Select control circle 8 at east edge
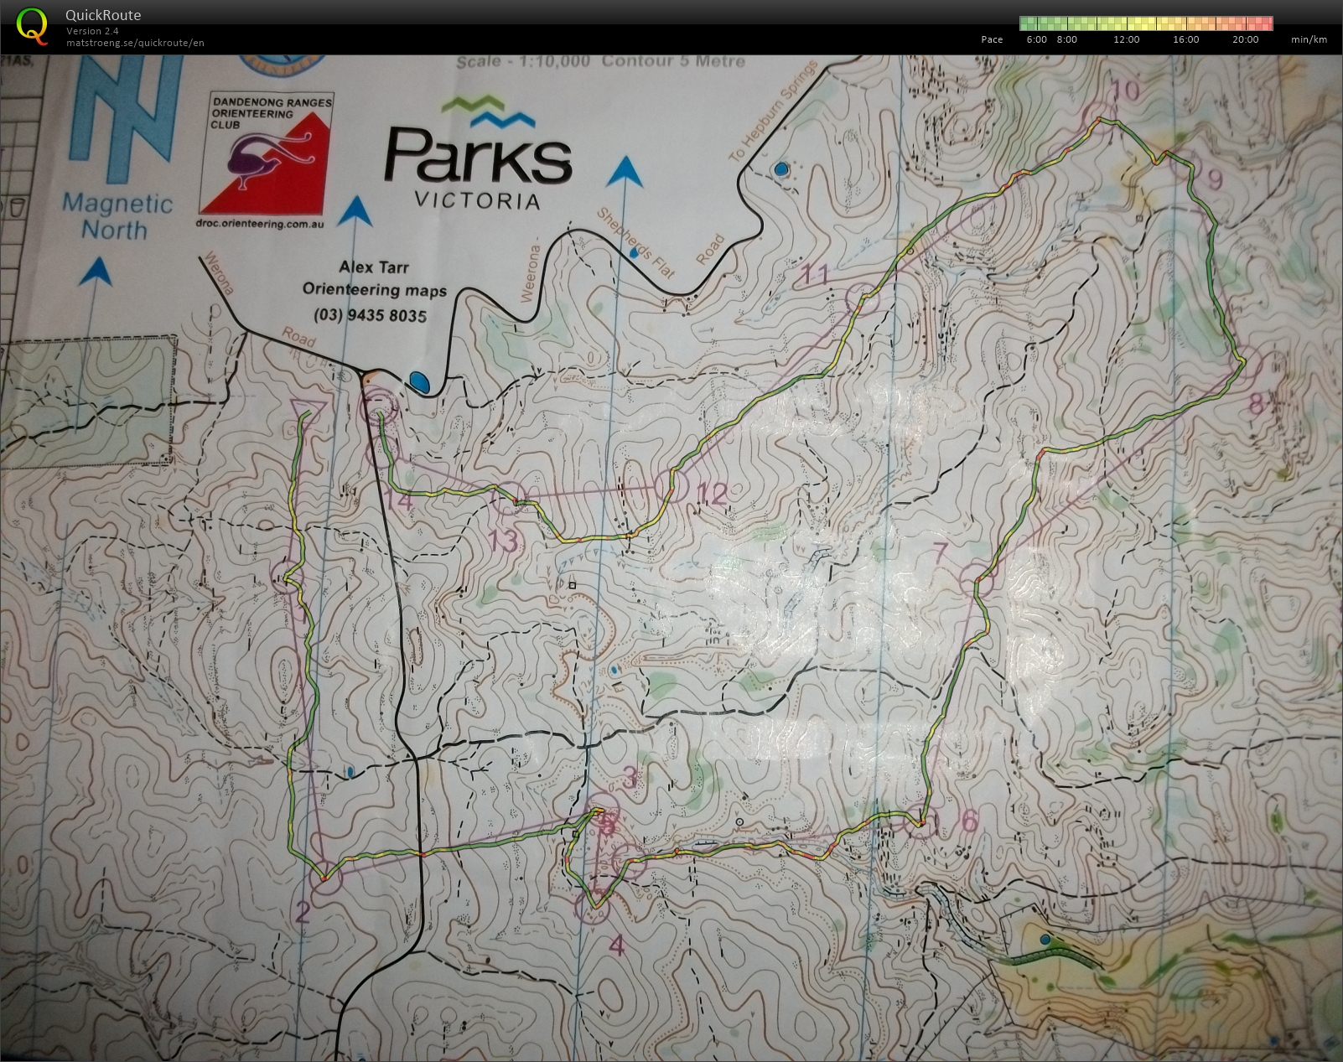The image size is (1343, 1062). click(1246, 361)
